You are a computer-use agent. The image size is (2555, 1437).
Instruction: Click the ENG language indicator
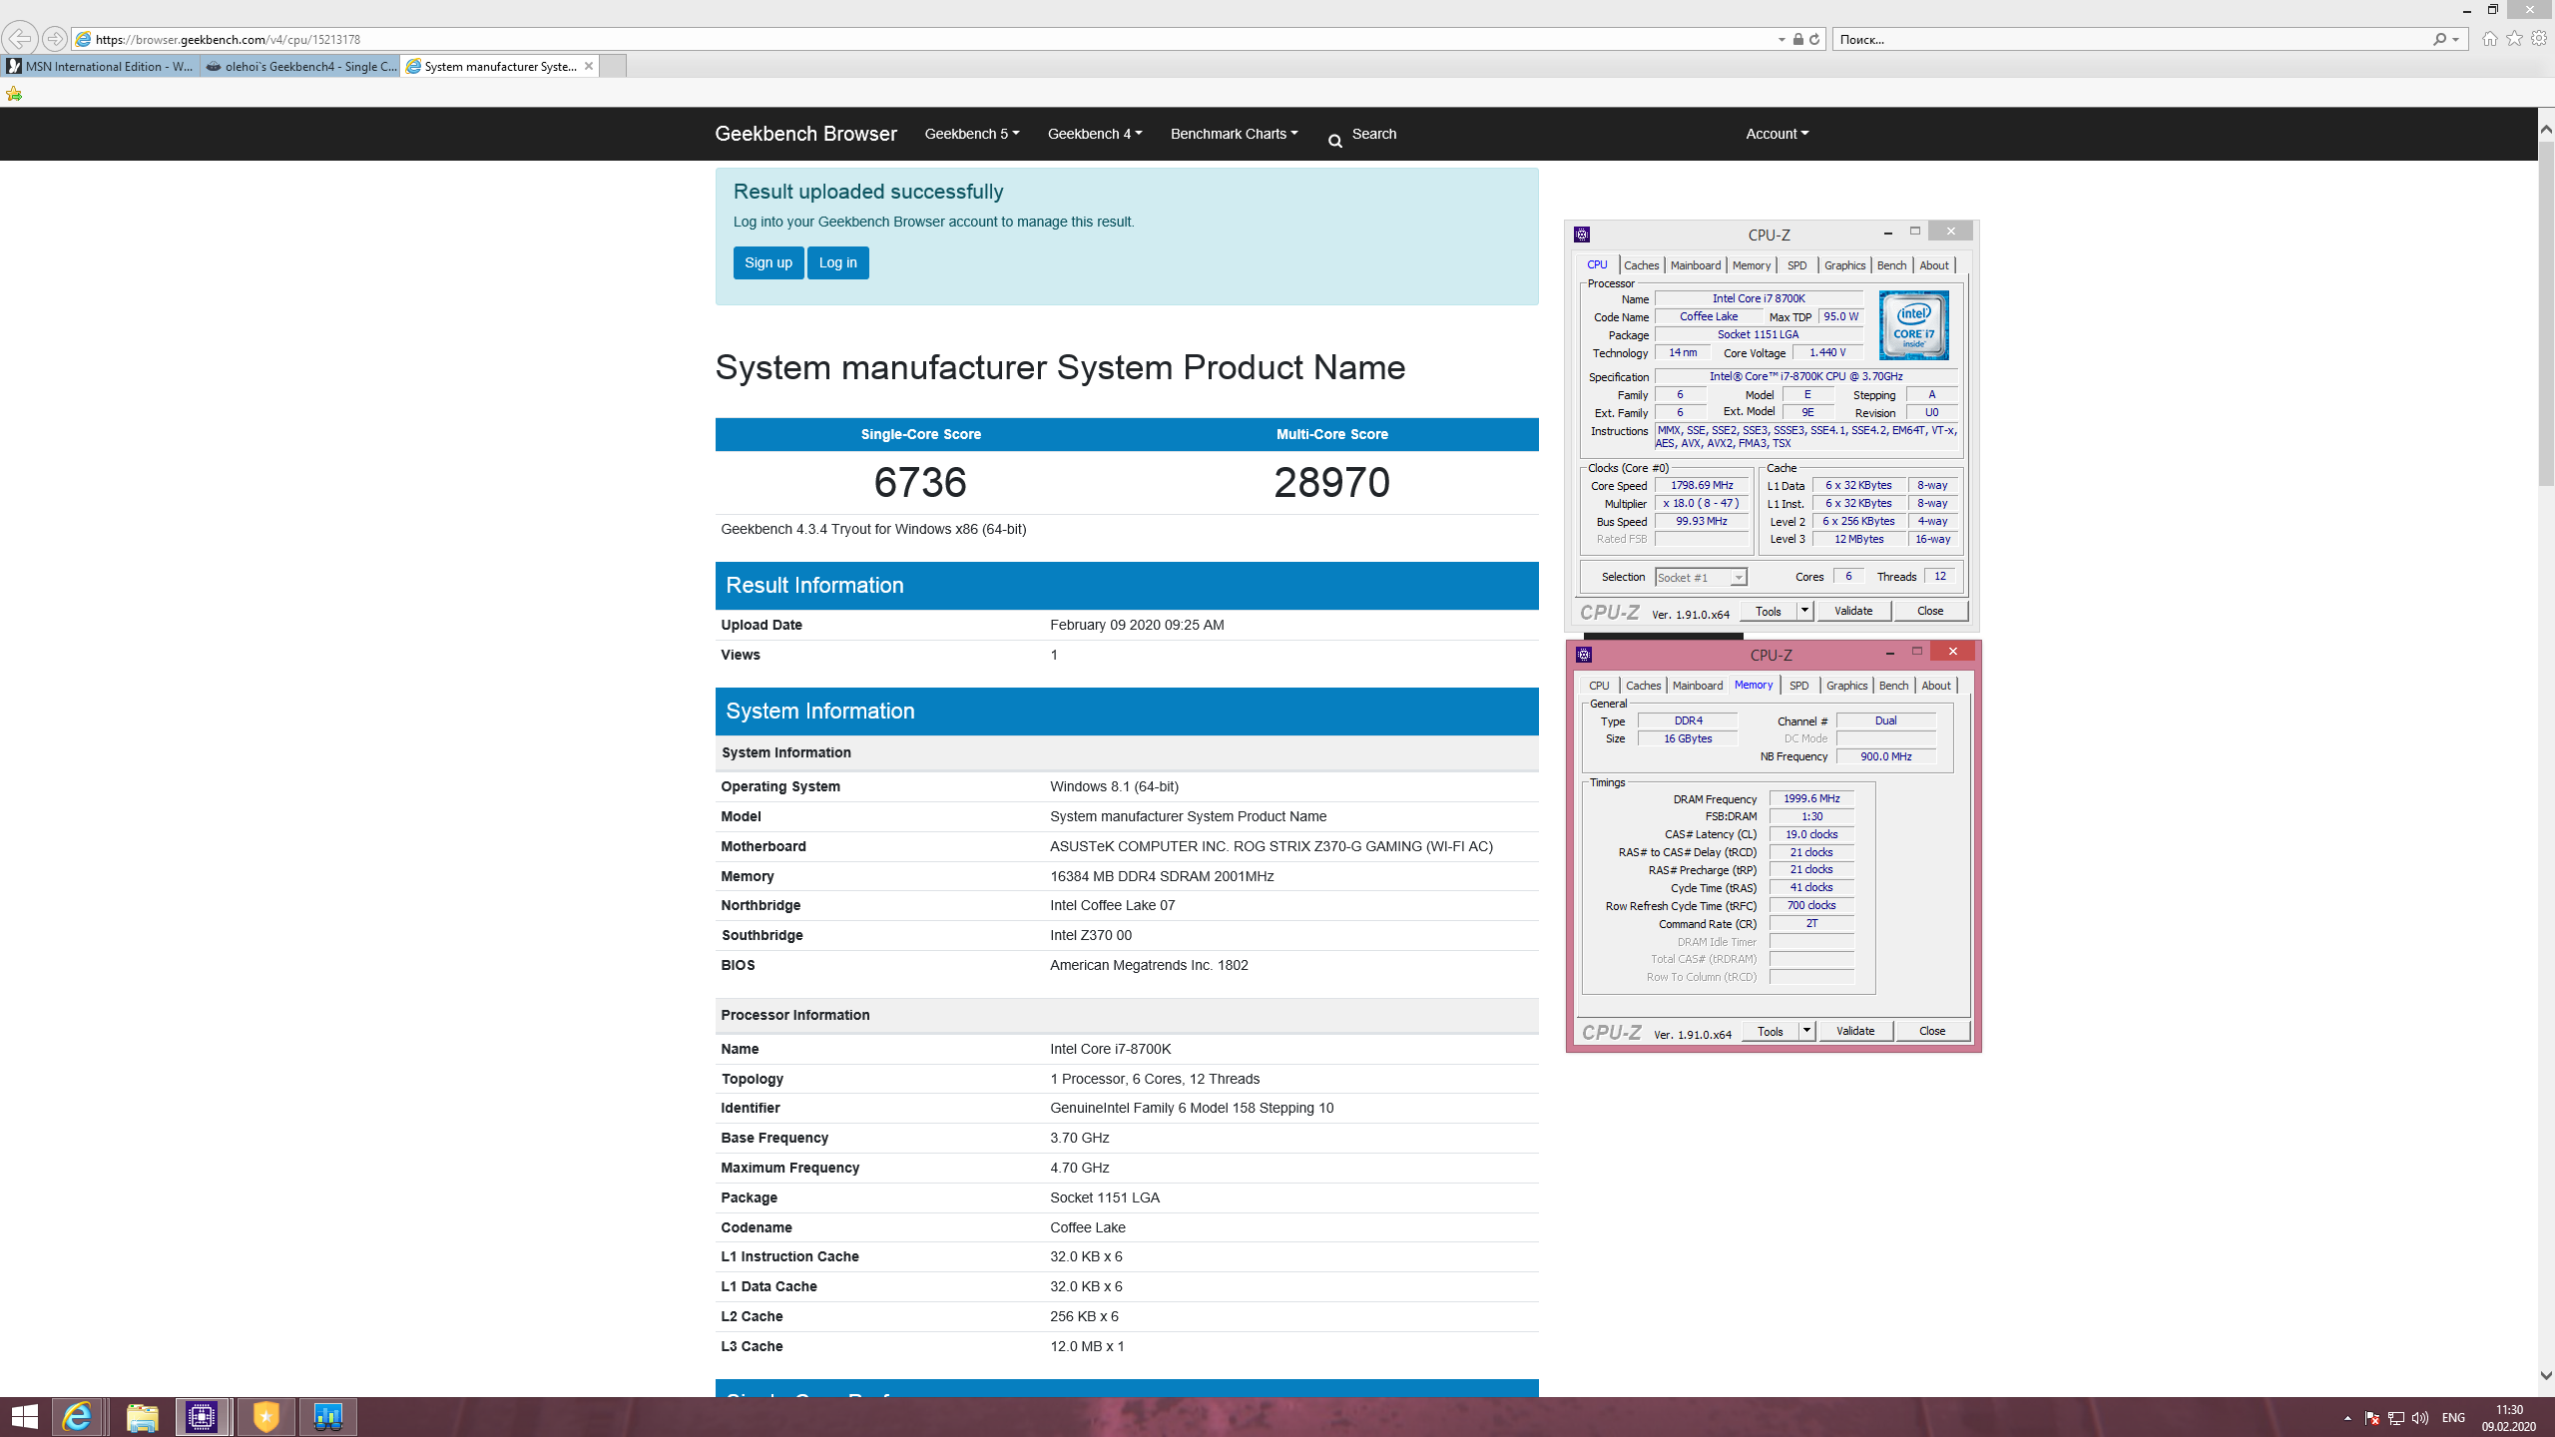coord(2453,1418)
